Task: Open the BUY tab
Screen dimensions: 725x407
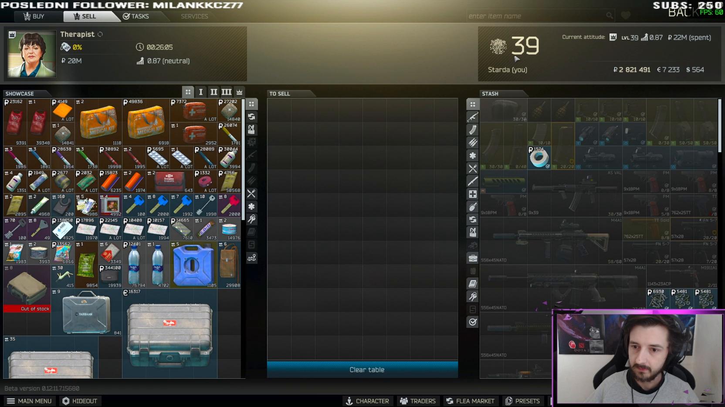Action: tap(34, 16)
